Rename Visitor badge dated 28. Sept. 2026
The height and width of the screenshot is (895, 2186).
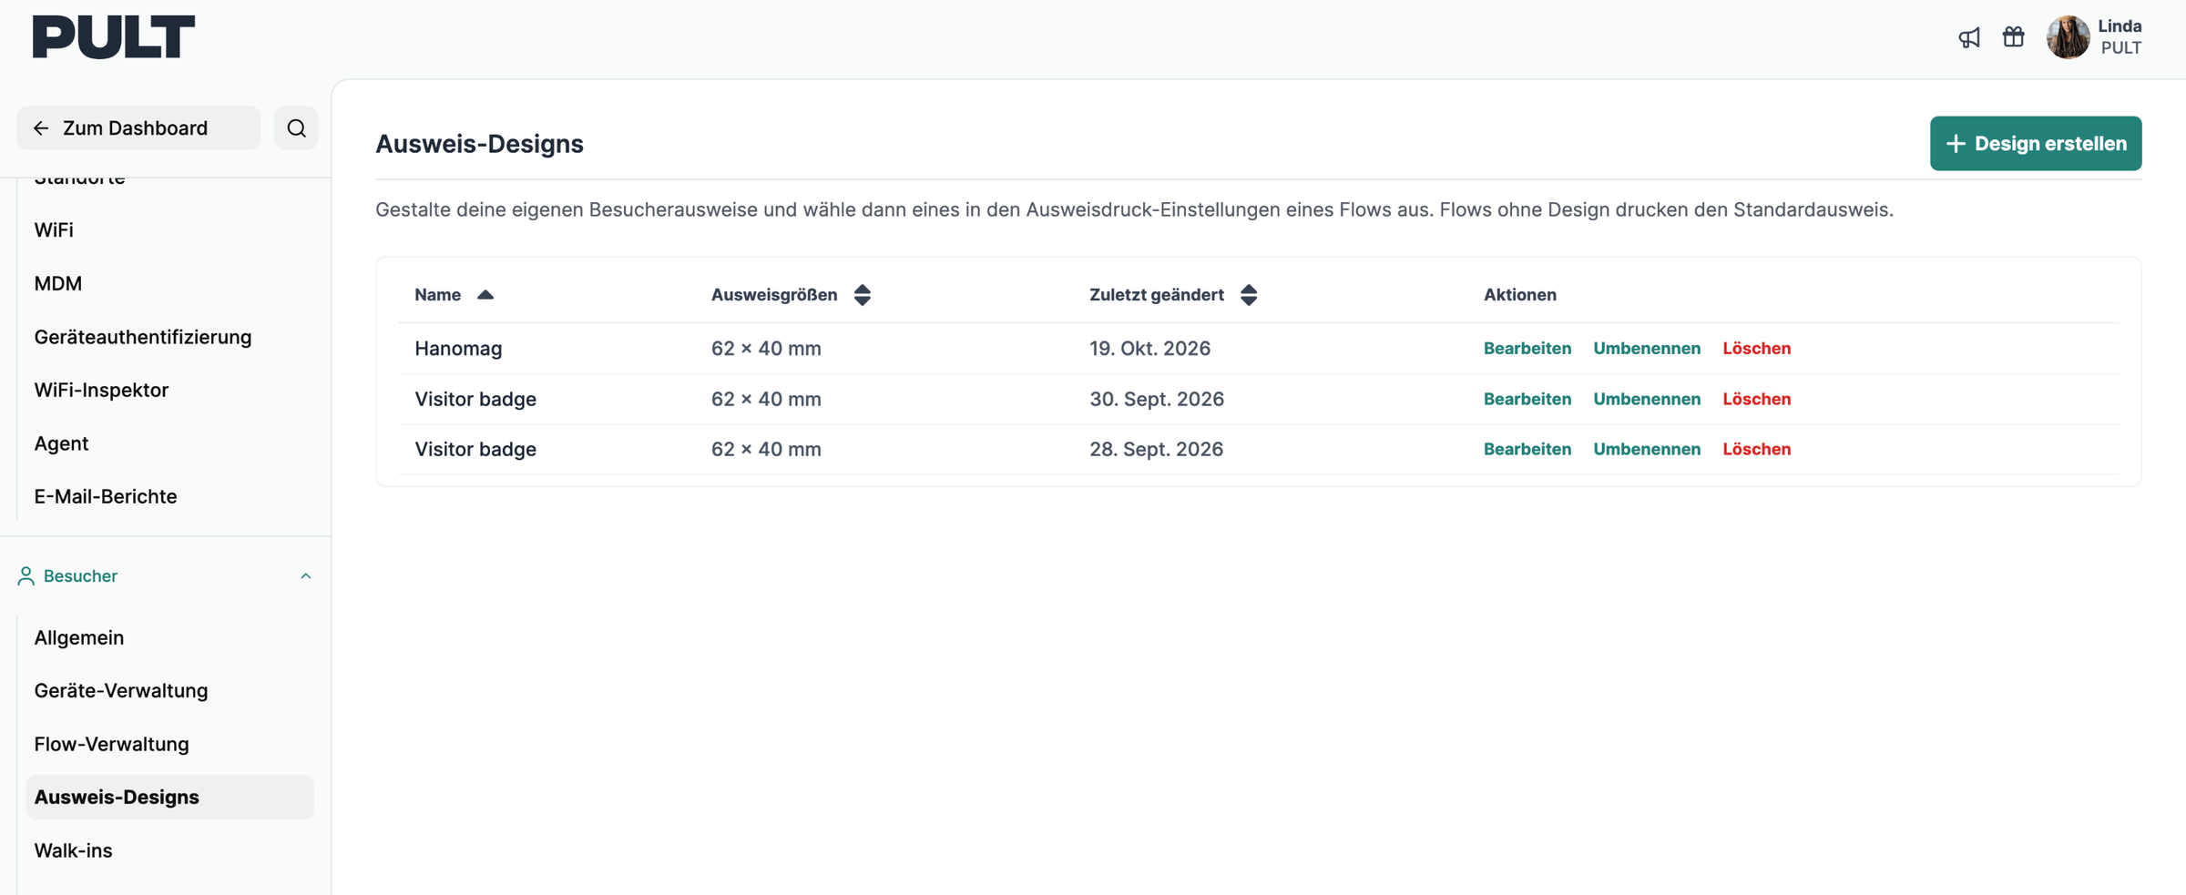pos(1647,450)
